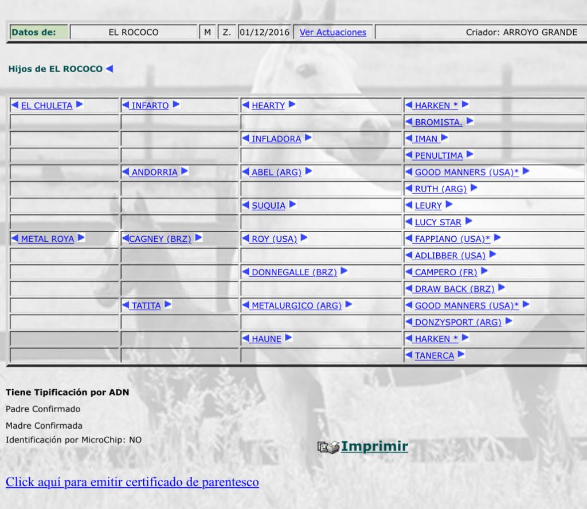Click the EL ROCOCO horse name field
Screen dimensions: 587x509
[133, 32]
